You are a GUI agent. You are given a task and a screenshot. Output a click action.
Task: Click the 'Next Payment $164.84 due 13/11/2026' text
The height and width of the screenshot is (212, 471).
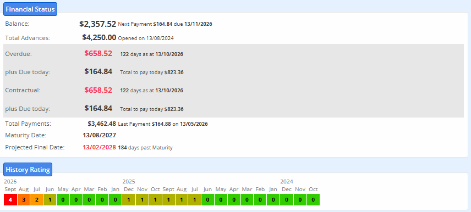tap(165, 24)
